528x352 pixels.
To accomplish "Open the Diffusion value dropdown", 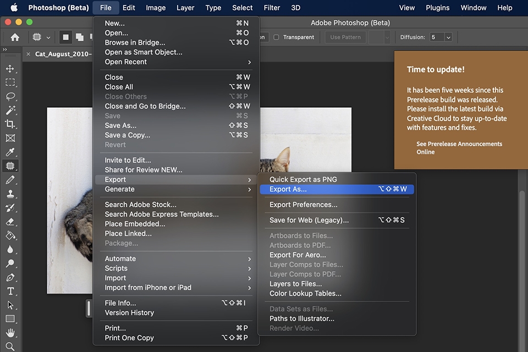I will tap(448, 37).
